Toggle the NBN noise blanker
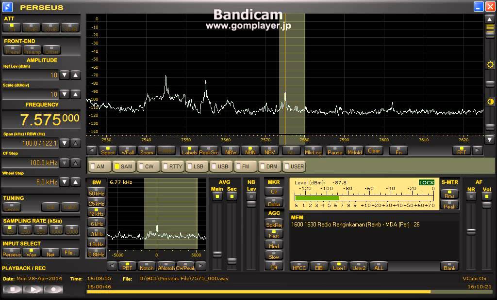Screen dimensions: 497x300 click(x=250, y=150)
